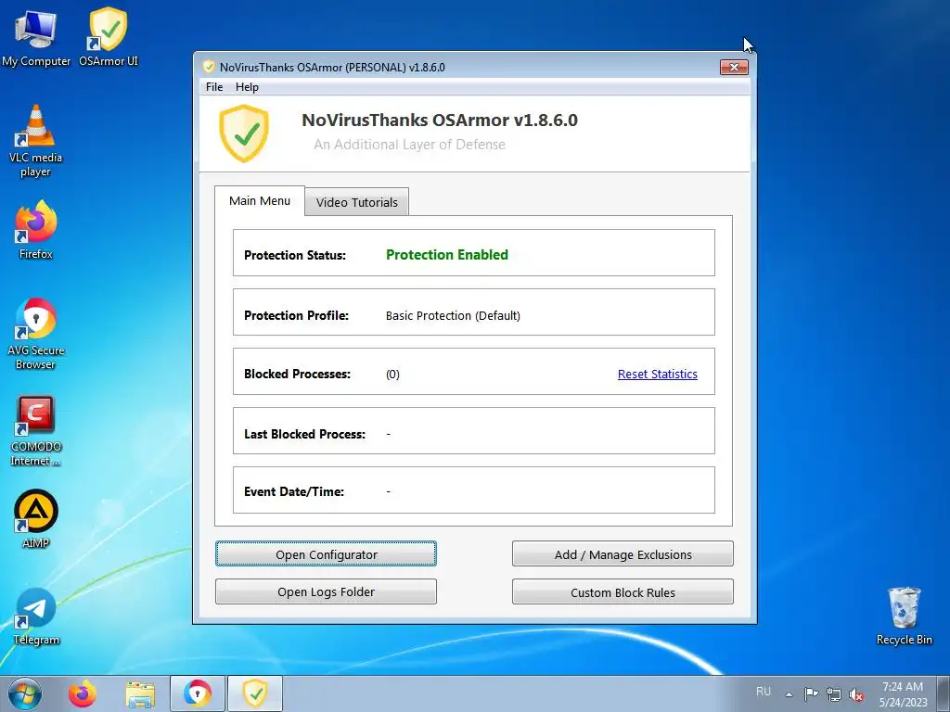Click the Last Blocked Process label
The height and width of the screenshot is (712, 950).
pyautogui.click(x=304, y=434)
